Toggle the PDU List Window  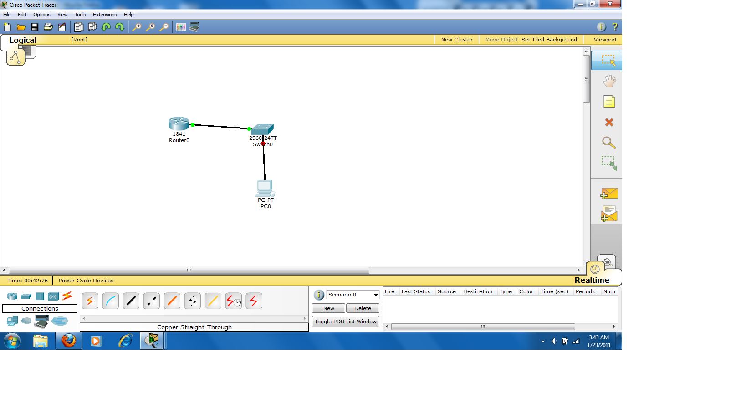point(345,322)
